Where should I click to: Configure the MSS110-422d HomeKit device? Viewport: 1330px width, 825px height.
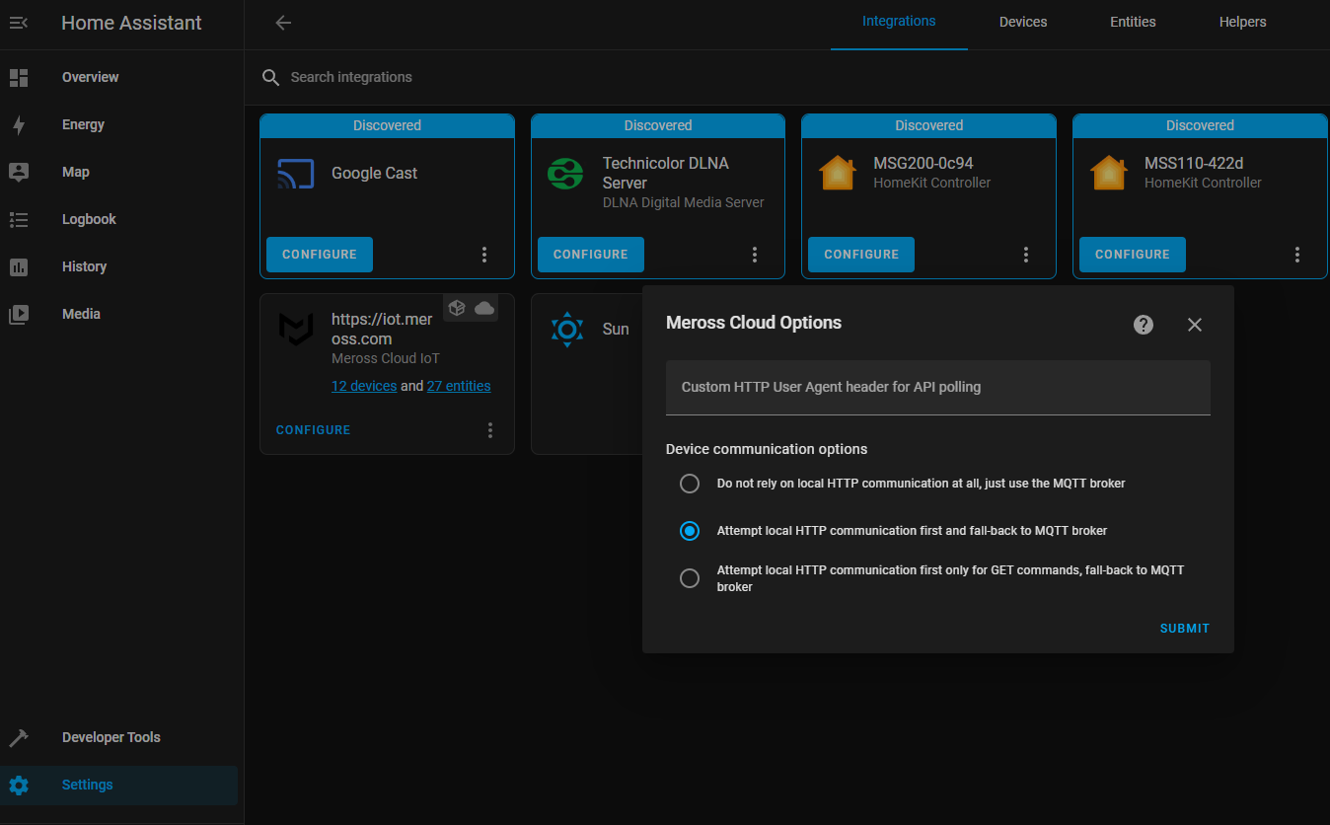tap(1133, 255)
